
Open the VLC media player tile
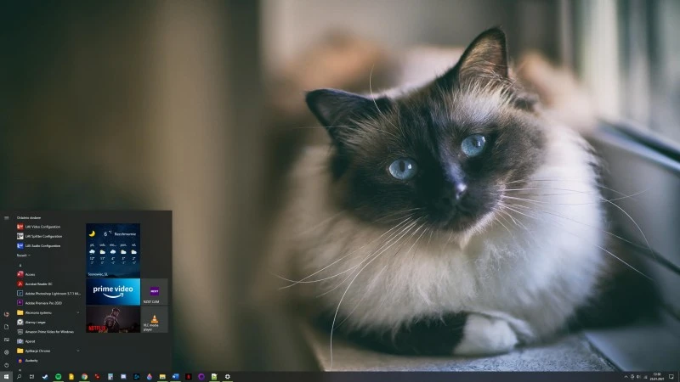point(155,319)
